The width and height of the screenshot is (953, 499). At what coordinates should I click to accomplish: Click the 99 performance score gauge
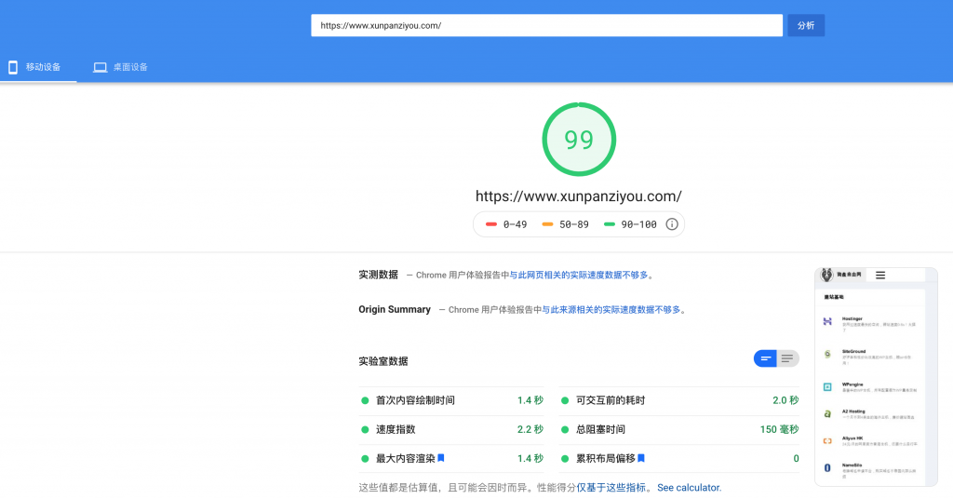pos(579,139)
